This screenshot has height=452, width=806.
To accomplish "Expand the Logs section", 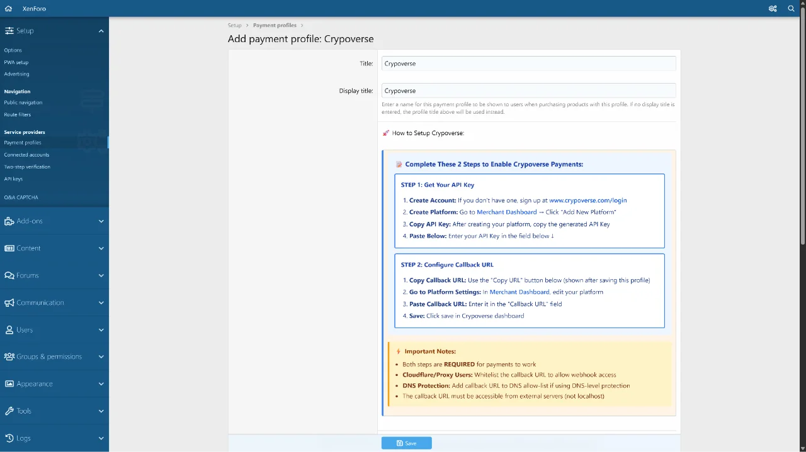I will pyautogui.click(x=101, y=438).
